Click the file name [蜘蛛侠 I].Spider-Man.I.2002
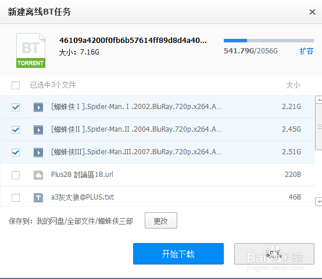This screenshot has height=279, width=322. [137, 107]
